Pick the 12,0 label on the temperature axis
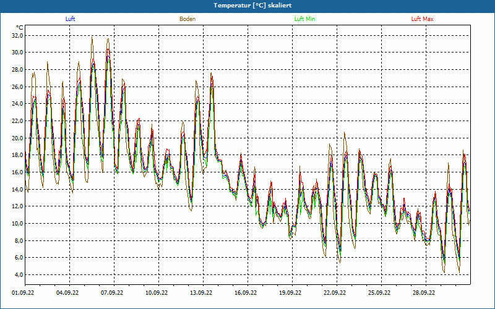495x309 pixels. [17, 206]
